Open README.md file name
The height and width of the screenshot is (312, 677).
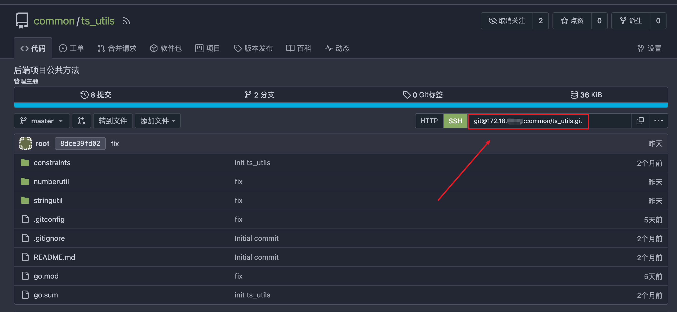[x=54, y=257]
